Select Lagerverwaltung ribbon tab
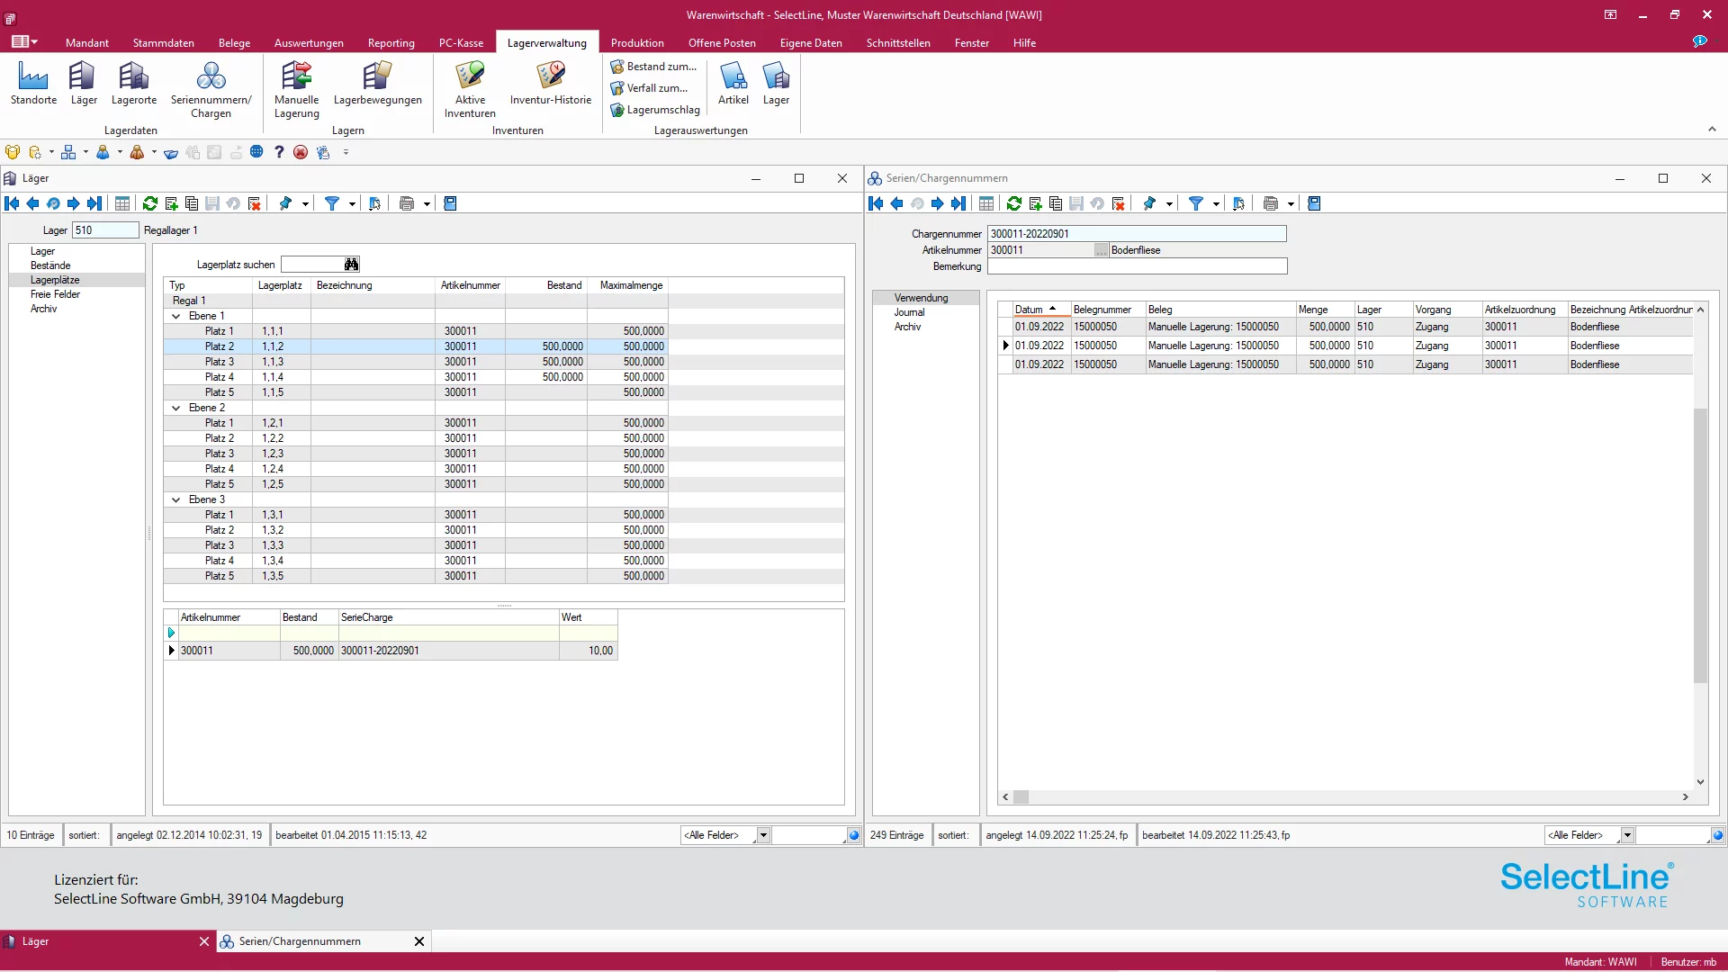The height and width of the screenshot is (972, 1728). point(547,42)
